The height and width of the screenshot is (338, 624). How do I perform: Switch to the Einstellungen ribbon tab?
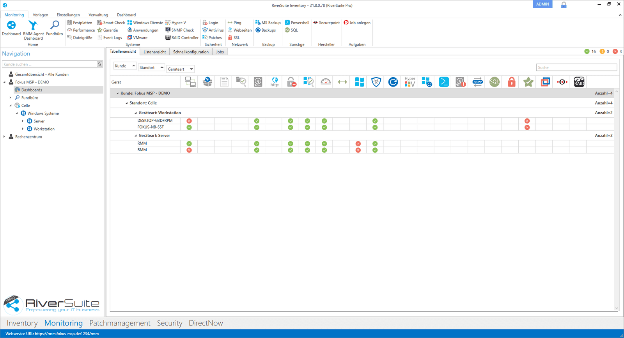pos(68,15)
